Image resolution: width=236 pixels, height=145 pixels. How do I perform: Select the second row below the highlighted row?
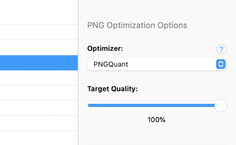coord(39,93)
